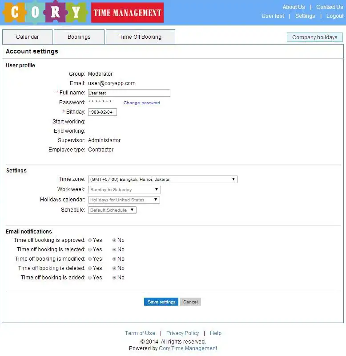The width and height of the screenshot is (346, 356).
Task: Enable Yes for booking is modified
Action: (x=90, y=259)
